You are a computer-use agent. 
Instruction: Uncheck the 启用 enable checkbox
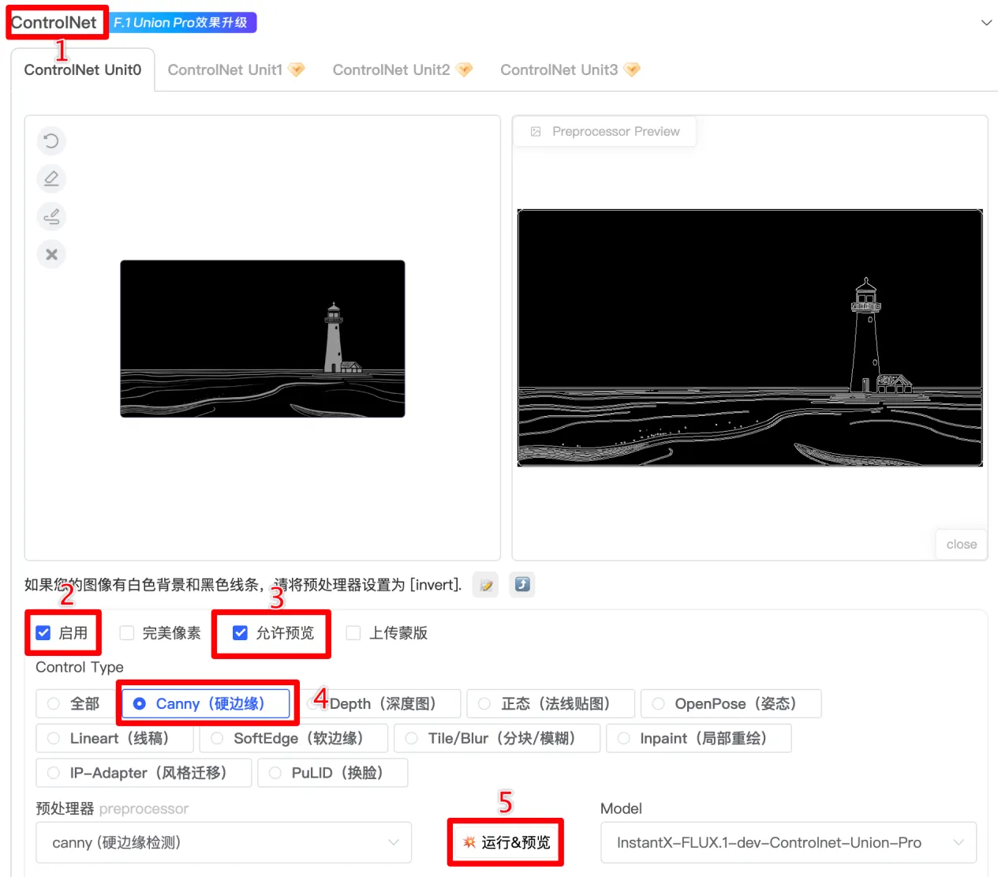coord(44,633)
